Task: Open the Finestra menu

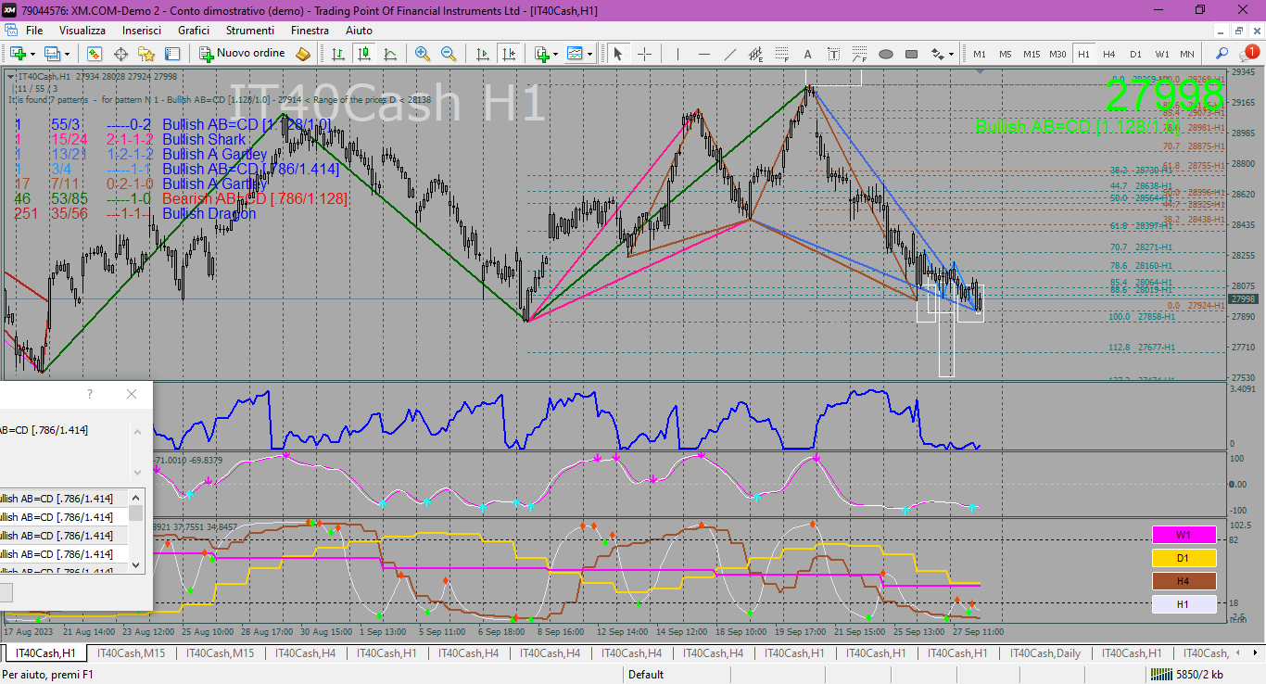Action: click(x=310, y=31)
